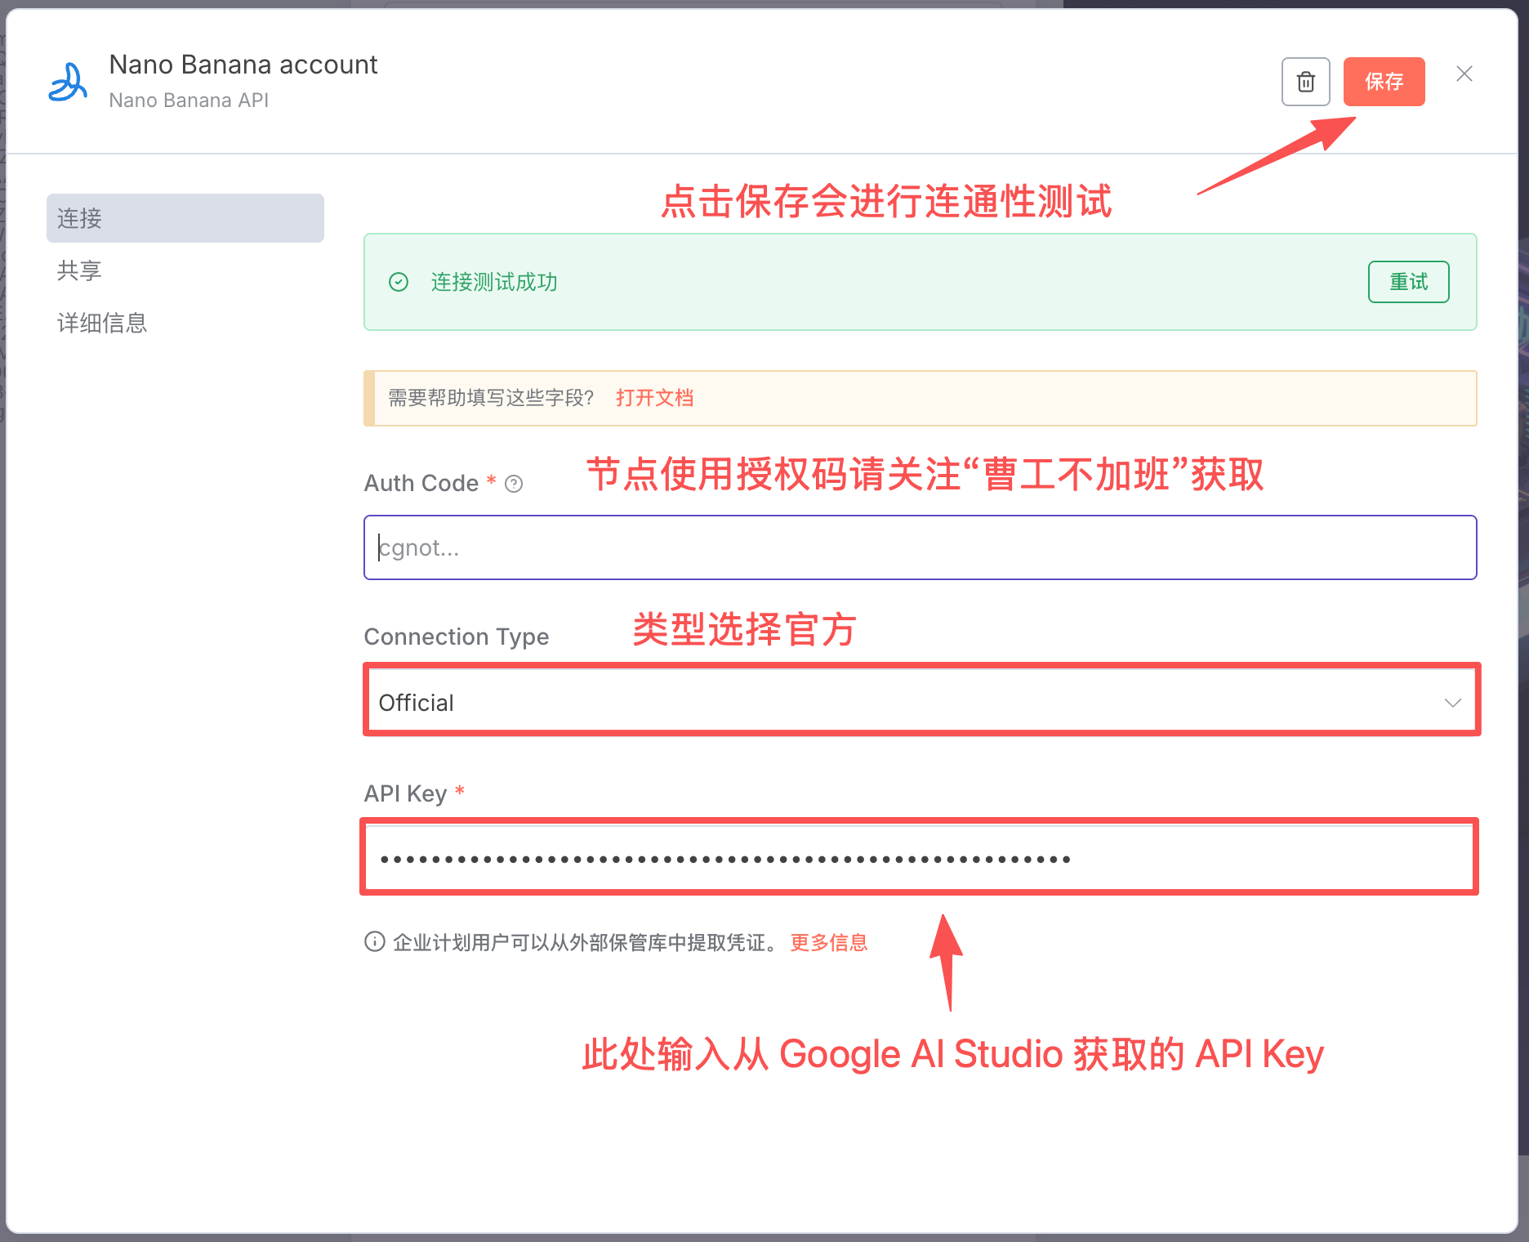The height and width of the screenshot is (1242, 1529).
Task: Focus the Auth Code input field
Action: point(920,547)
